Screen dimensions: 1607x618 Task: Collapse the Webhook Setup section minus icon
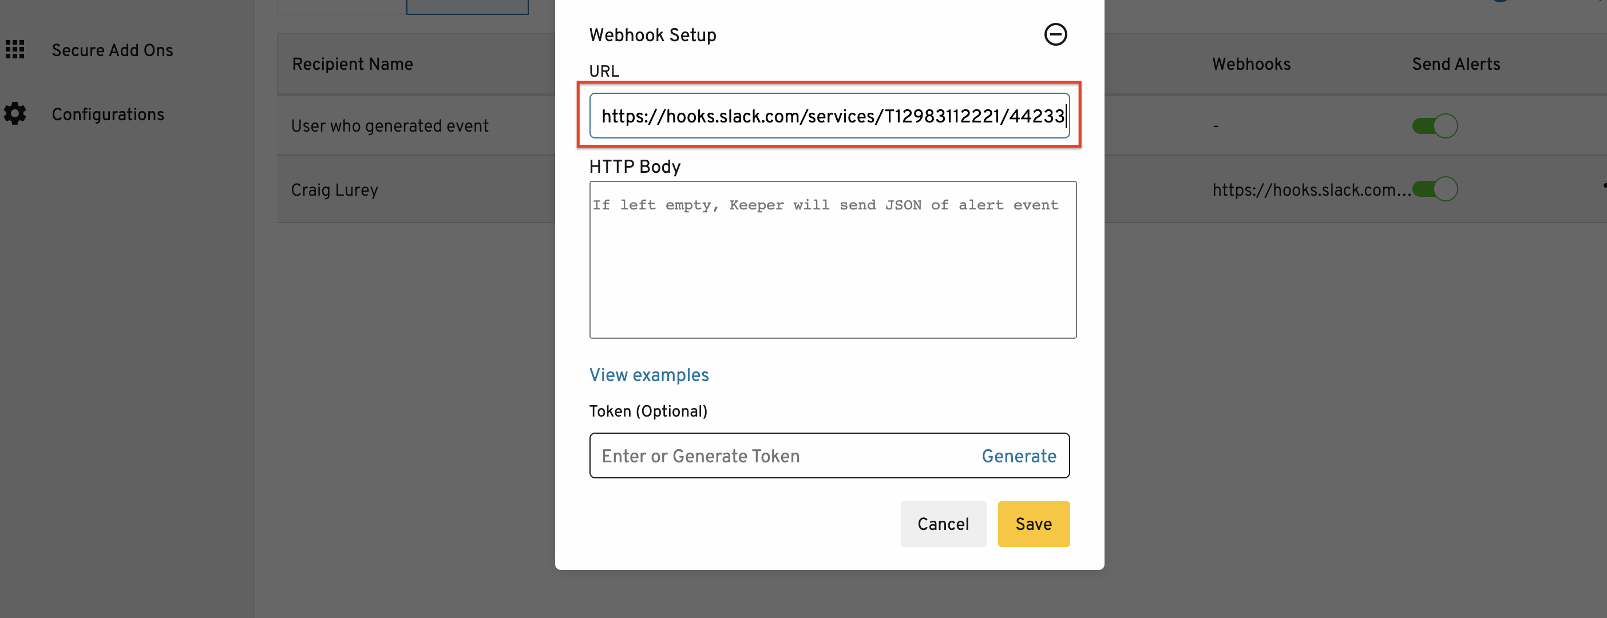pos(1055,34)
